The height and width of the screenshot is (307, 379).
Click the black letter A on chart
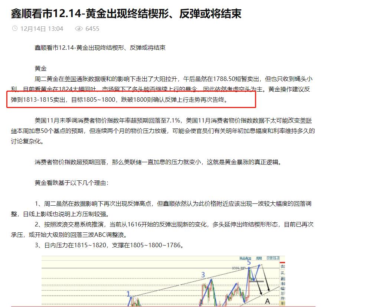coord(267,301)
